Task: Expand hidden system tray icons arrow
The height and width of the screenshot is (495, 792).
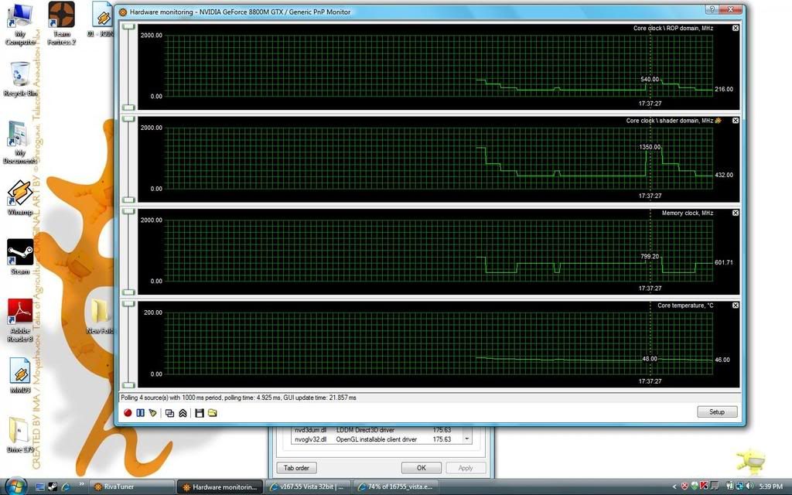Action: point(674,486)
